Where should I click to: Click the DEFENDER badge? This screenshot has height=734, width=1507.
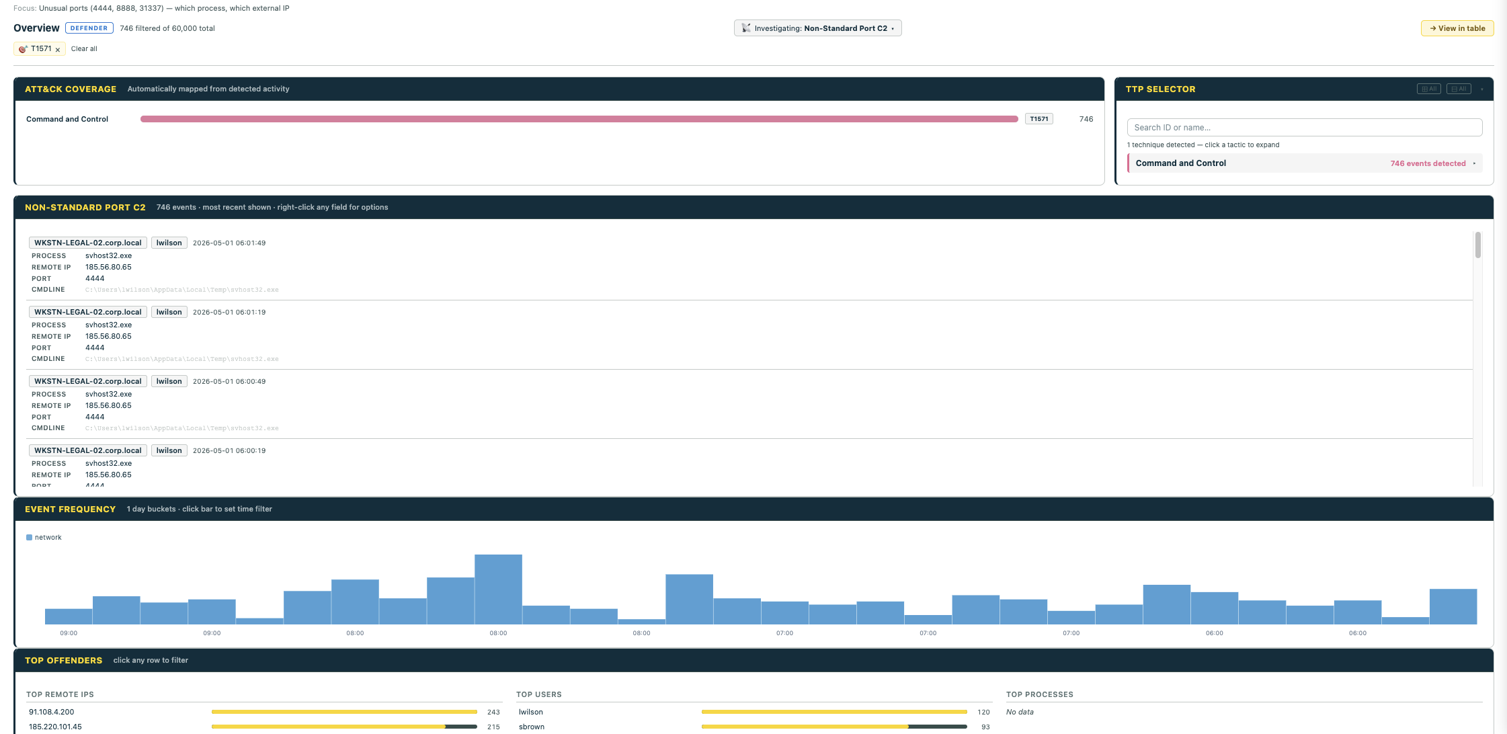pos(89,28)
